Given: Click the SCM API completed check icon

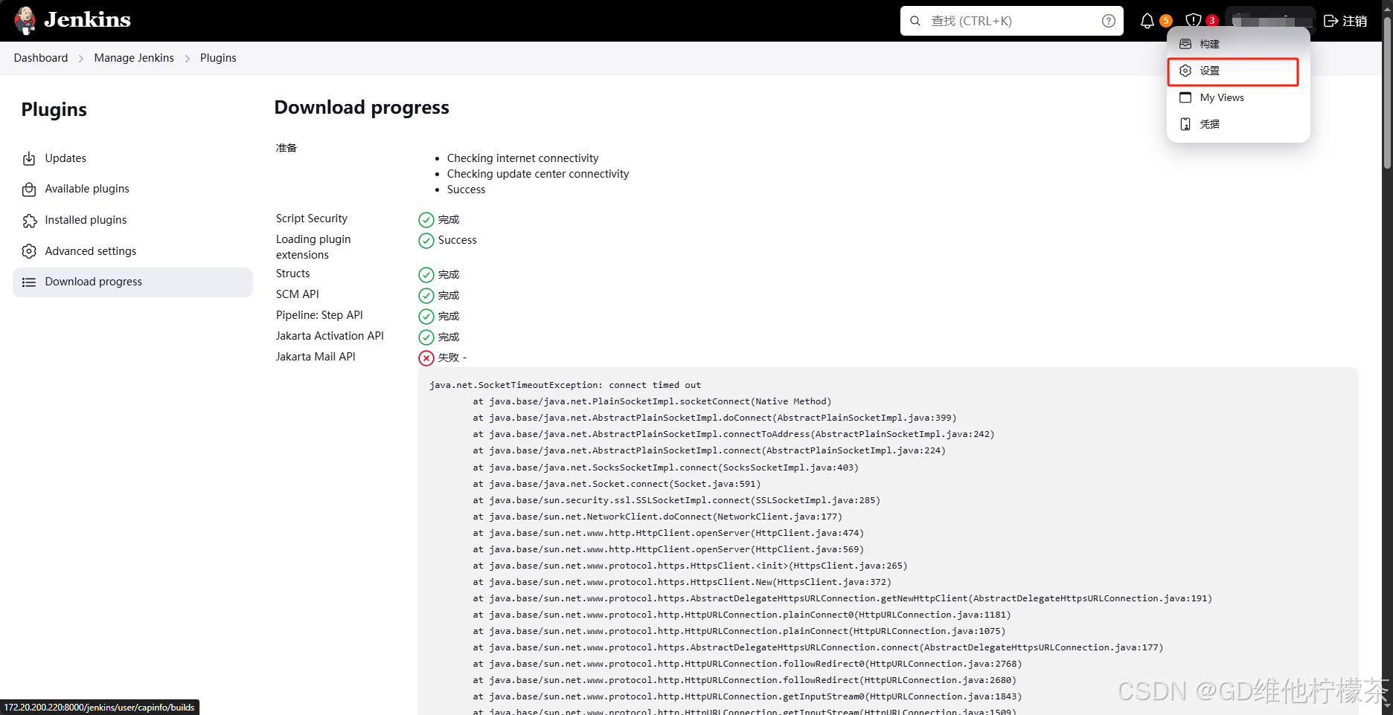Looking at the screenshot, I should pos(426,296).
